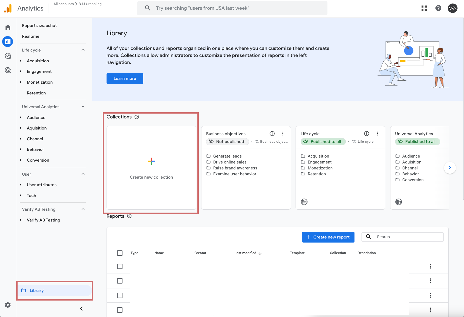Expand the Audience tree item
The image size is (464, 317).
point(21,117)
